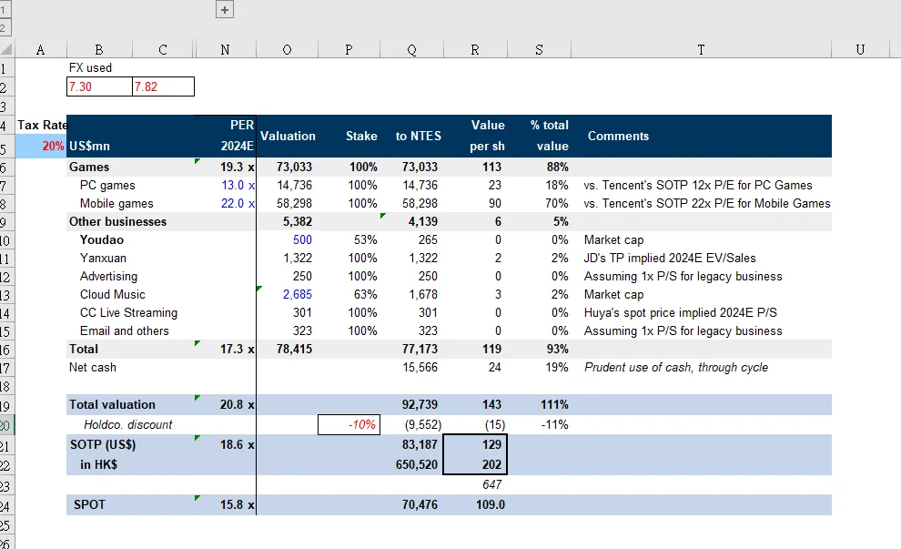Screen dimensions: 901x549
Task: Click the Stake header cell
Action: (x=349, y=137)
